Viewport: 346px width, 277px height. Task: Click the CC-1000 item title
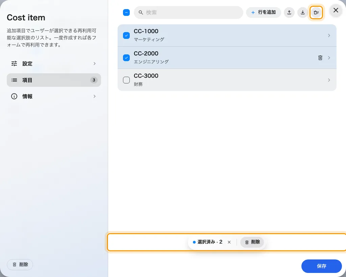click(146, 31)
